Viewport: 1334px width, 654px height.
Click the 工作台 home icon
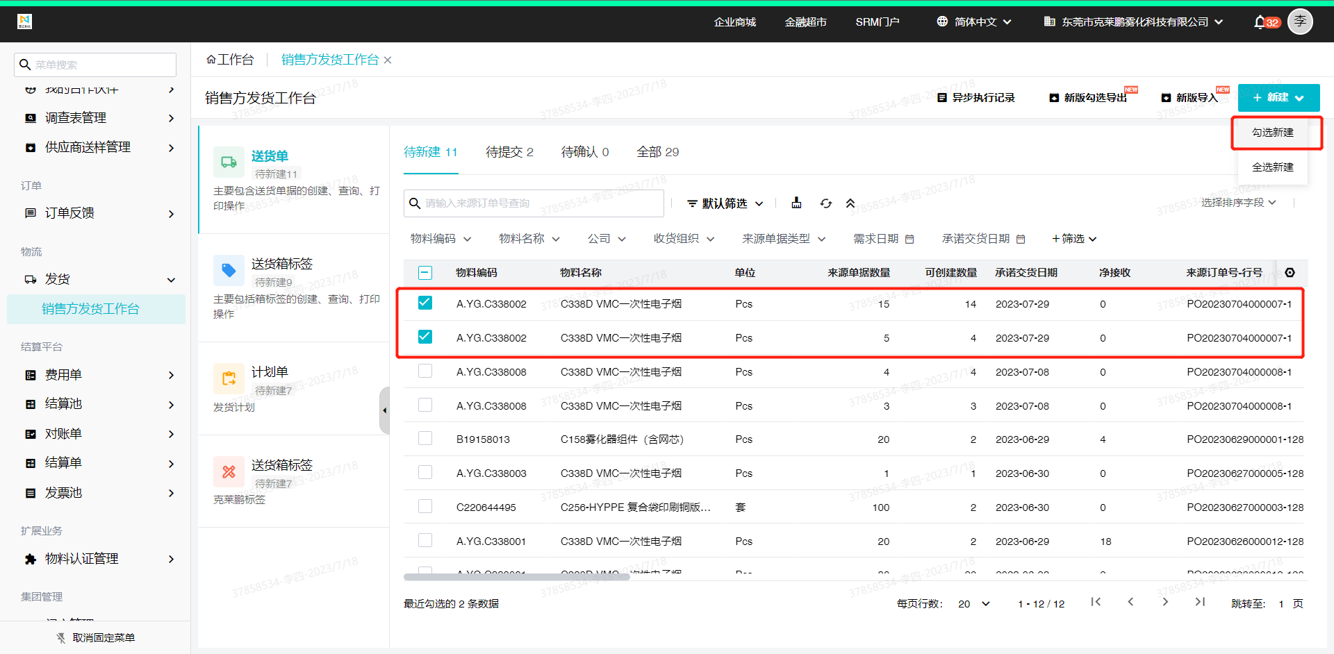coord(211,60)
